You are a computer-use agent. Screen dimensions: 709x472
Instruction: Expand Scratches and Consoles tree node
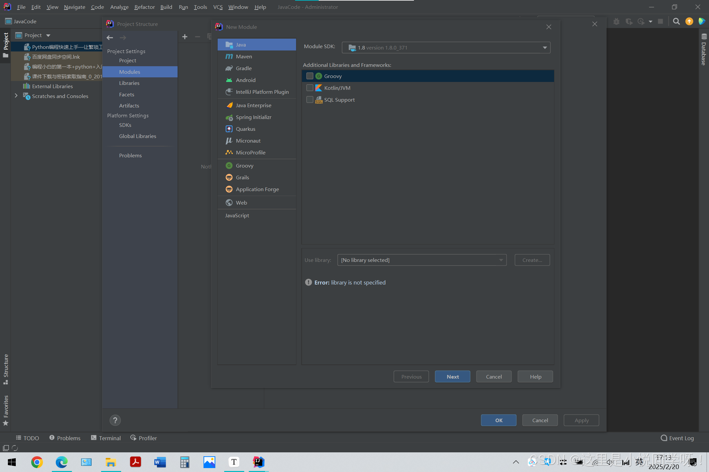click(16, 96)
